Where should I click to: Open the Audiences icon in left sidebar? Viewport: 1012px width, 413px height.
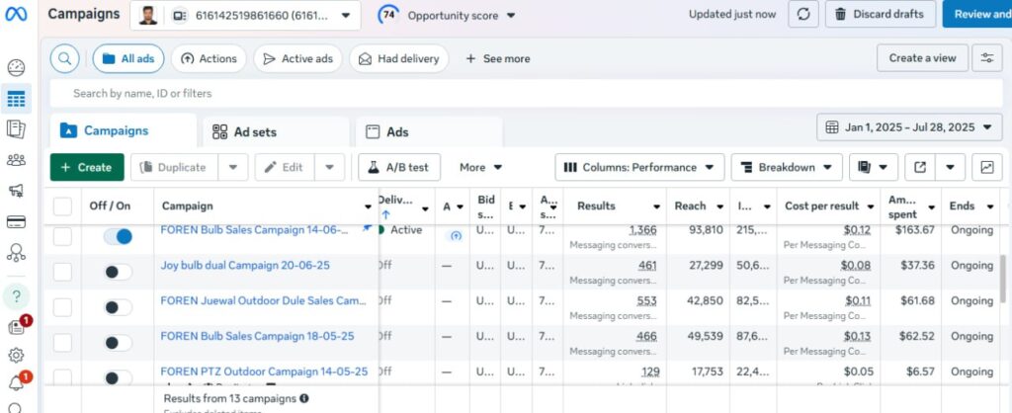tap(16, 160)
